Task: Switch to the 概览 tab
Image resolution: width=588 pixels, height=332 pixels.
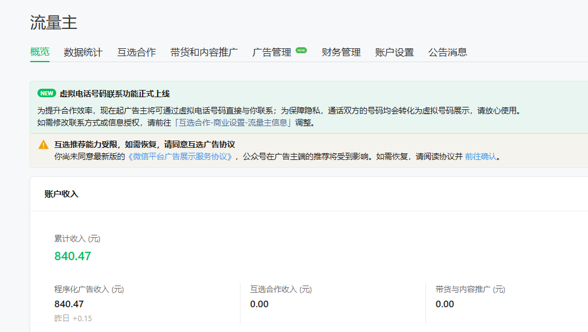Action: (x=40, y=52)
